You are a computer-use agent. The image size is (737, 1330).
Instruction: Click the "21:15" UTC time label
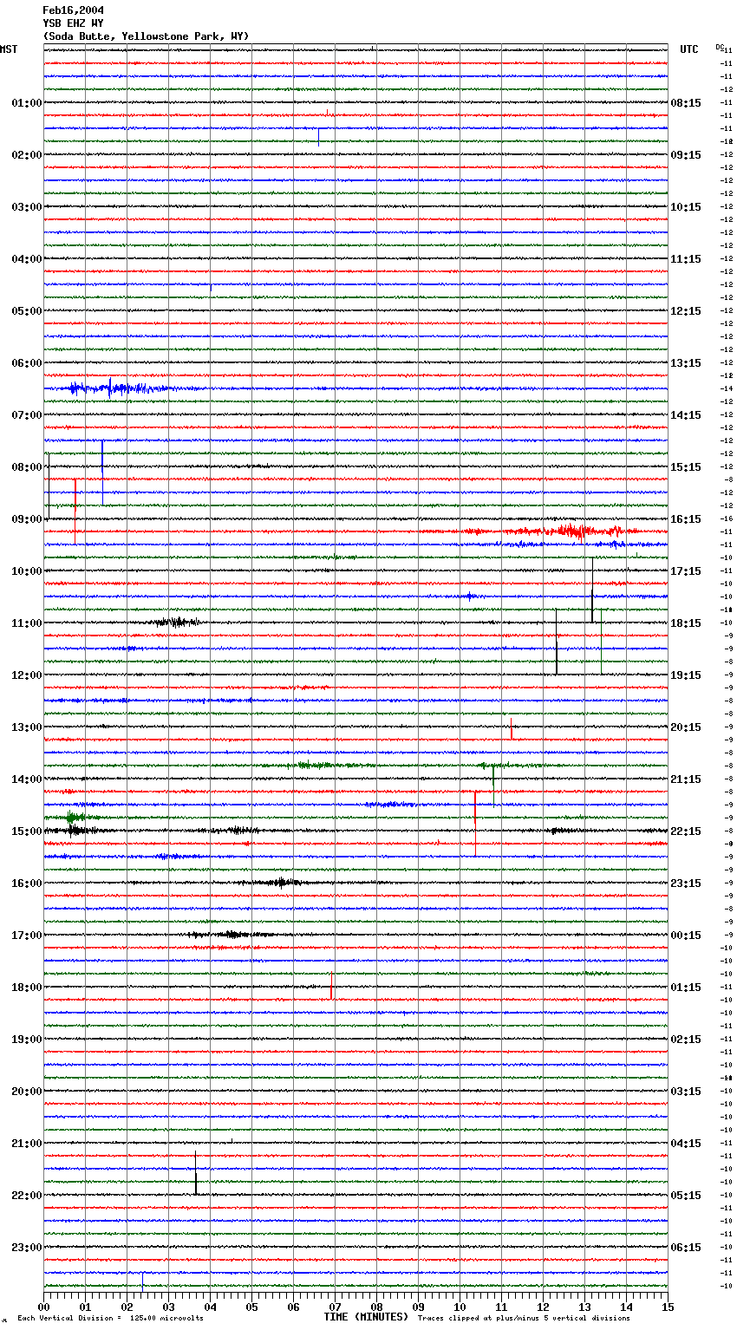(x=686, y=779)
